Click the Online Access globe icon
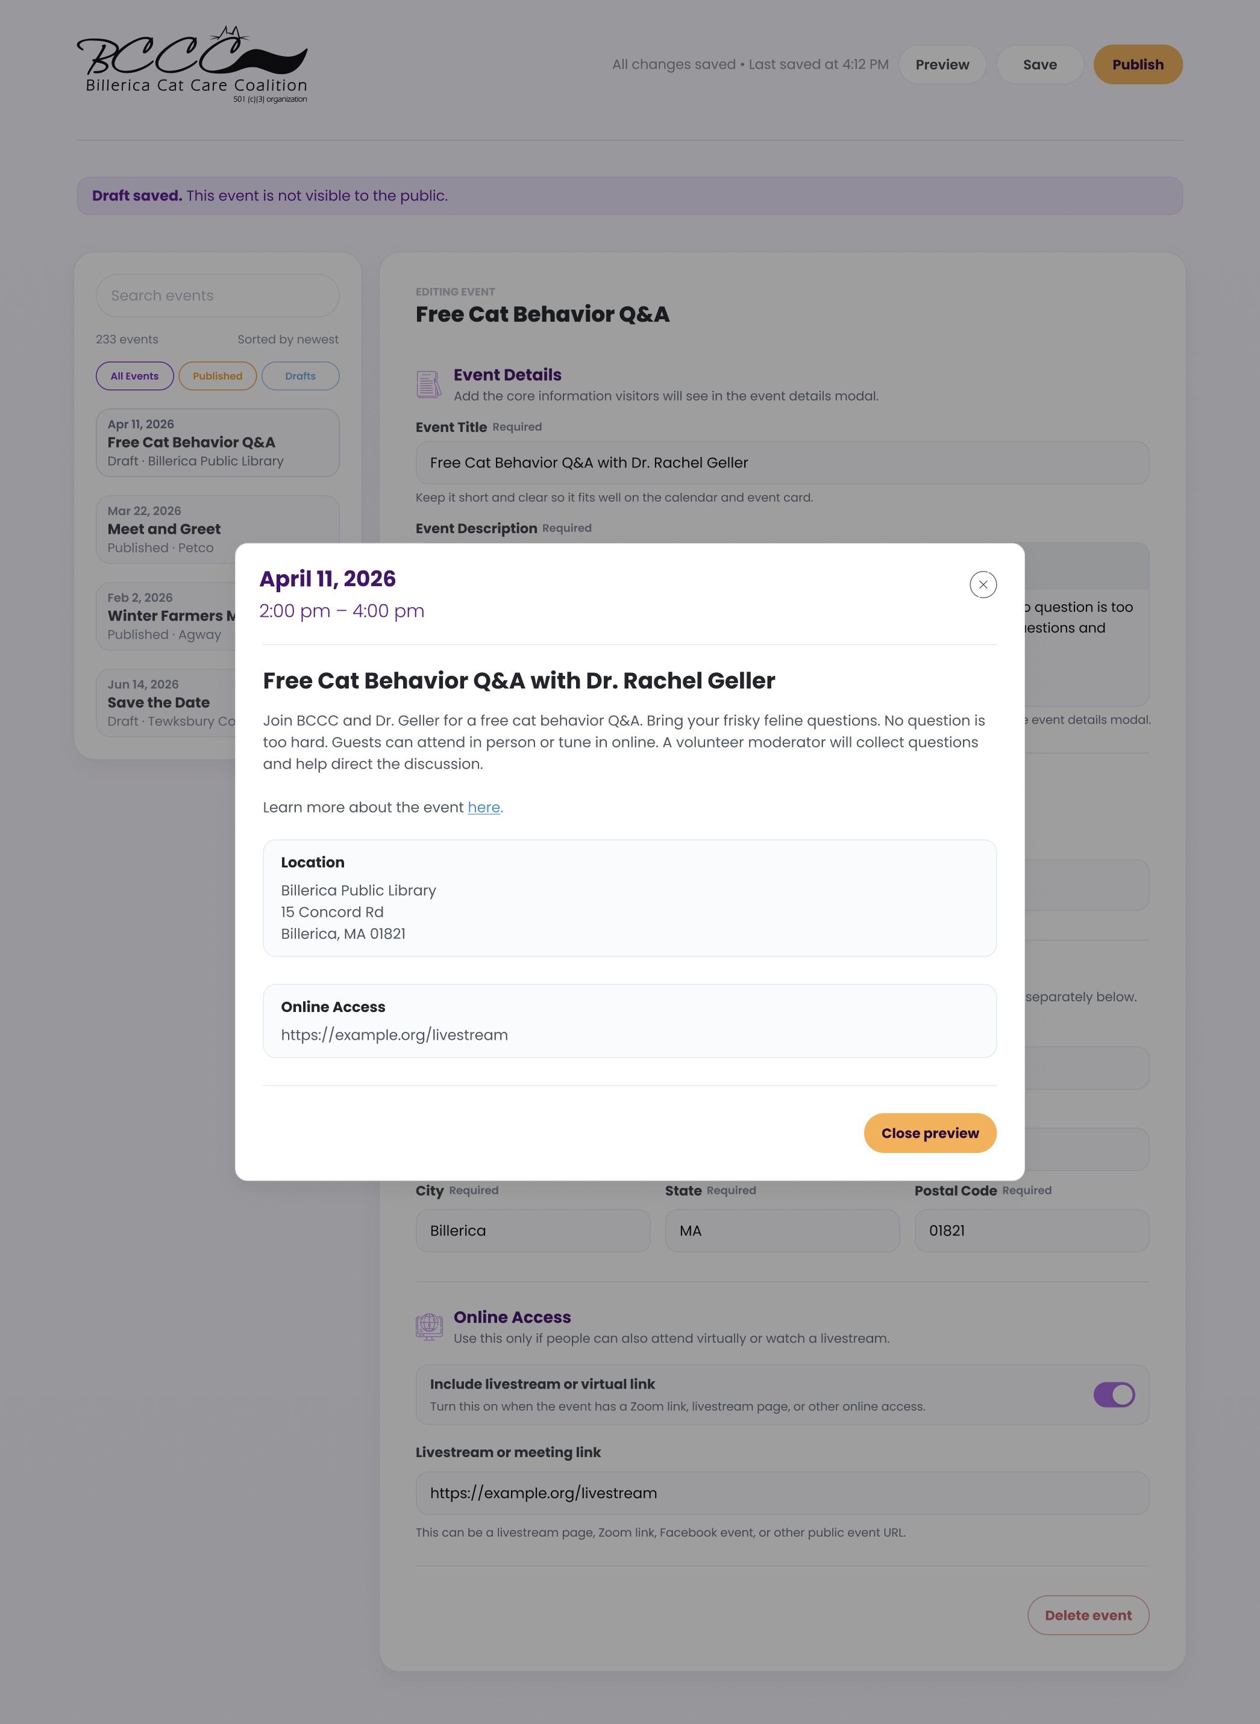Image resolution: width=1260 pixels, height=1724 pixels. click(x=428, y=1327)
